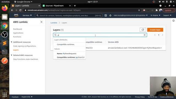Screen dimensions: 176x99
Task: Open Activities overview
Action: 5,2
